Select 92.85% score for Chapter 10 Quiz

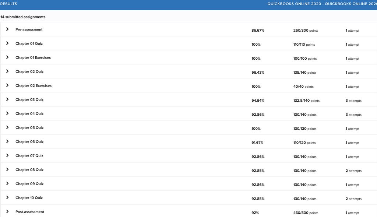(x=258, y=199)
